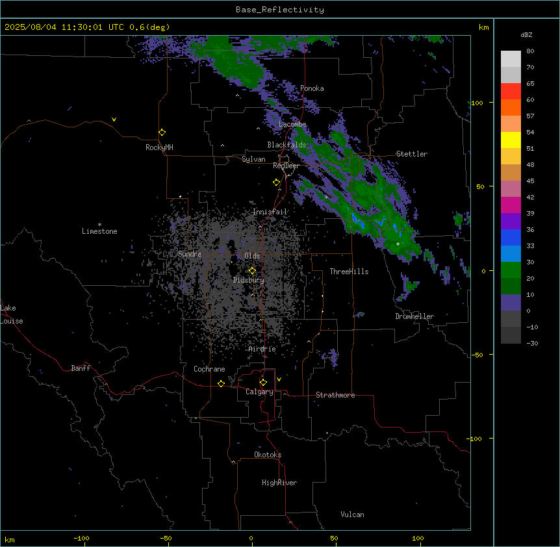Click the Okotoks town label

point(268,455)
